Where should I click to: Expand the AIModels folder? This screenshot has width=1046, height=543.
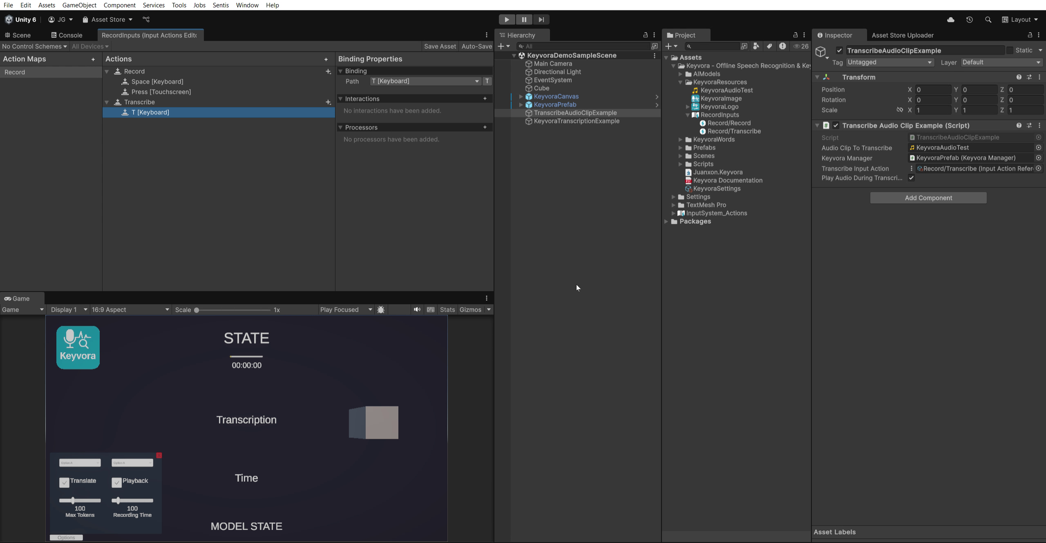click(680, 74)
